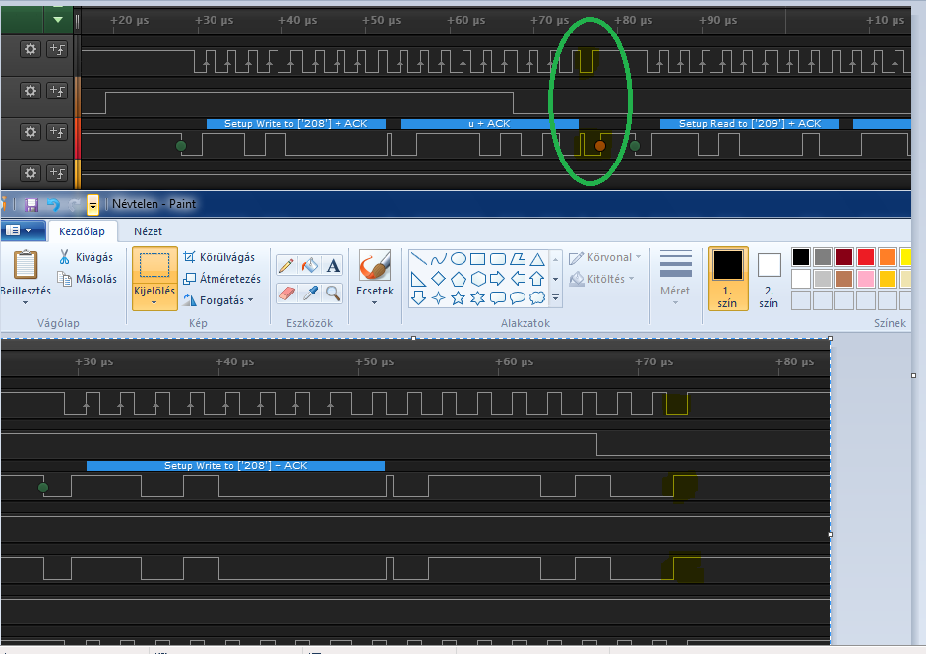Pick the pink color swatch

pos(866,279)
